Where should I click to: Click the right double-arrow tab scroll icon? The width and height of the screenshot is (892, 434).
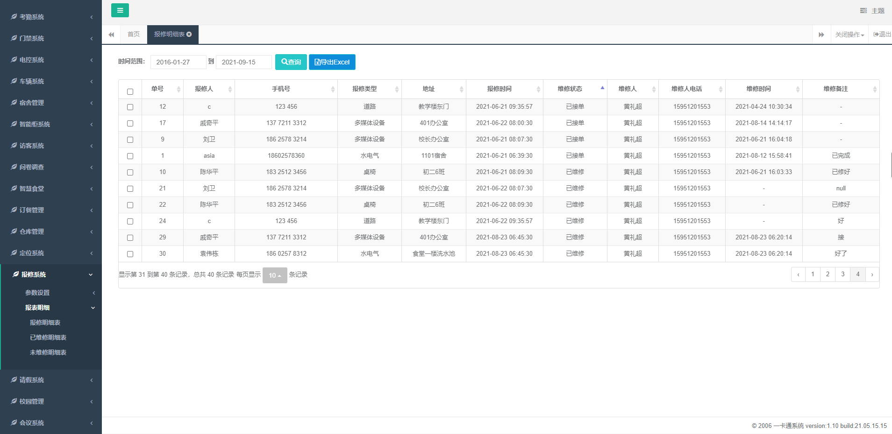coord(821,35)
